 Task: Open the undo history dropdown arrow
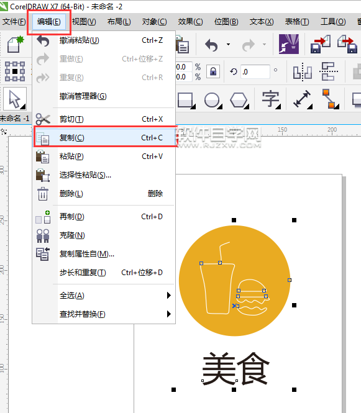(x=228, y=45)
